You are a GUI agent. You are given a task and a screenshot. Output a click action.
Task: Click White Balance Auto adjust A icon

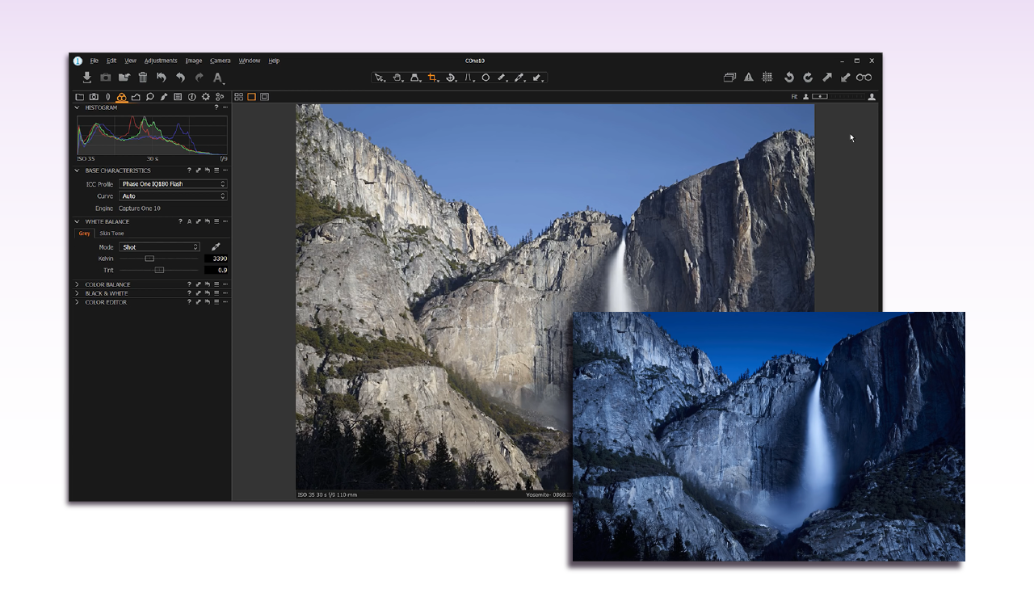189,221
